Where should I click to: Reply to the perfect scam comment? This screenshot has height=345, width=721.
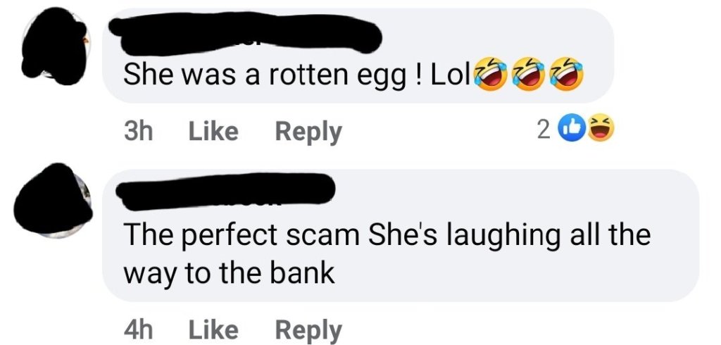[308, 331]
